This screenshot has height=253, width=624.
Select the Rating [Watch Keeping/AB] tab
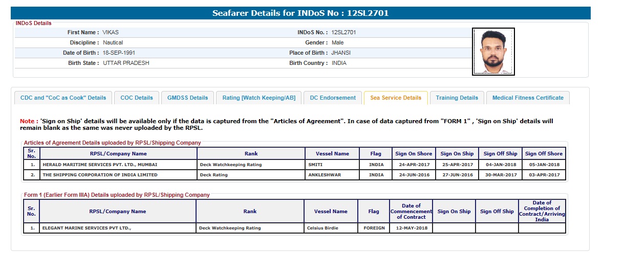[259, 98]
